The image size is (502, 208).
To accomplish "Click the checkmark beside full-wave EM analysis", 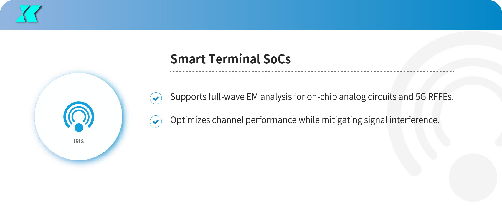I will point(156,98).
